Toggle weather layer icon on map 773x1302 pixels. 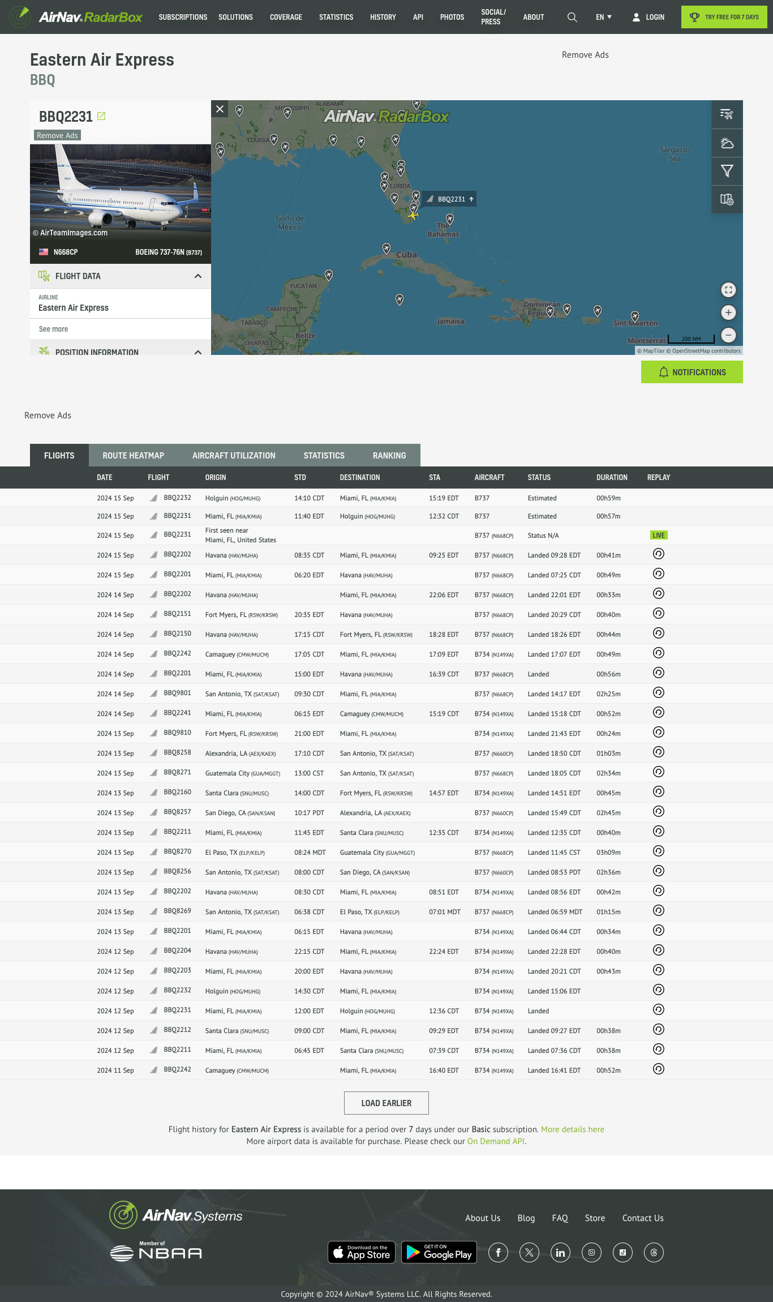727,143
